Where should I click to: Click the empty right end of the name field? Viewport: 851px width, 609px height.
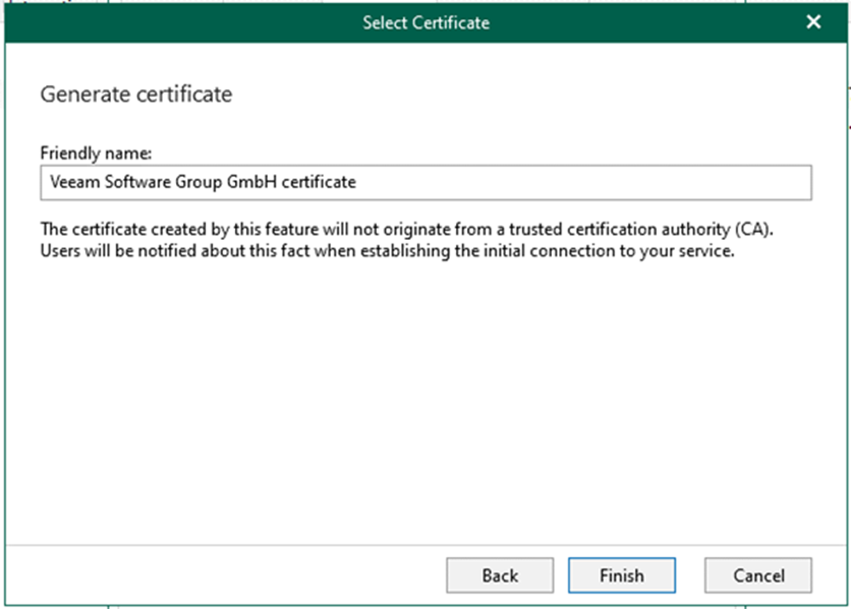tap(693, 183)
